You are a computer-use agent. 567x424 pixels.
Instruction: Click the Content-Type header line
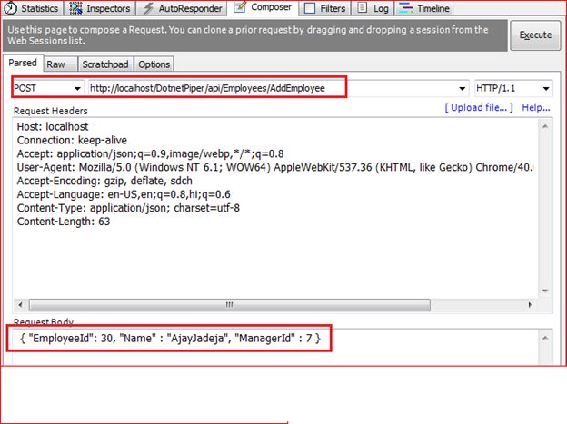(128, 208)
